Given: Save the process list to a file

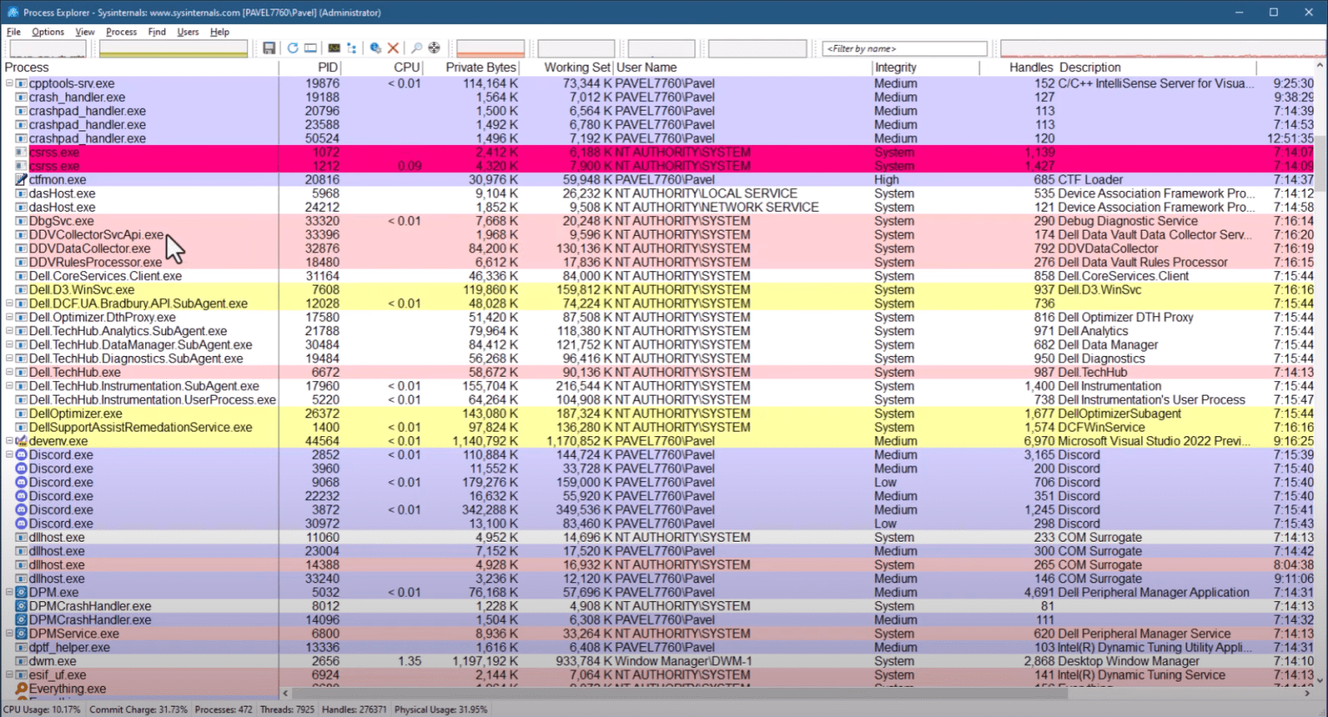Looking at the screenshot, I should point(269,48).
